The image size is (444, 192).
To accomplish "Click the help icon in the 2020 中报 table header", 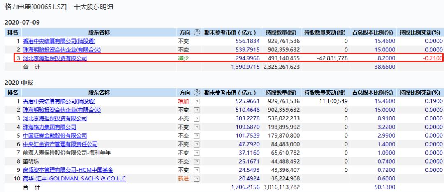I will pyautogui.click(x=197, y=93).
